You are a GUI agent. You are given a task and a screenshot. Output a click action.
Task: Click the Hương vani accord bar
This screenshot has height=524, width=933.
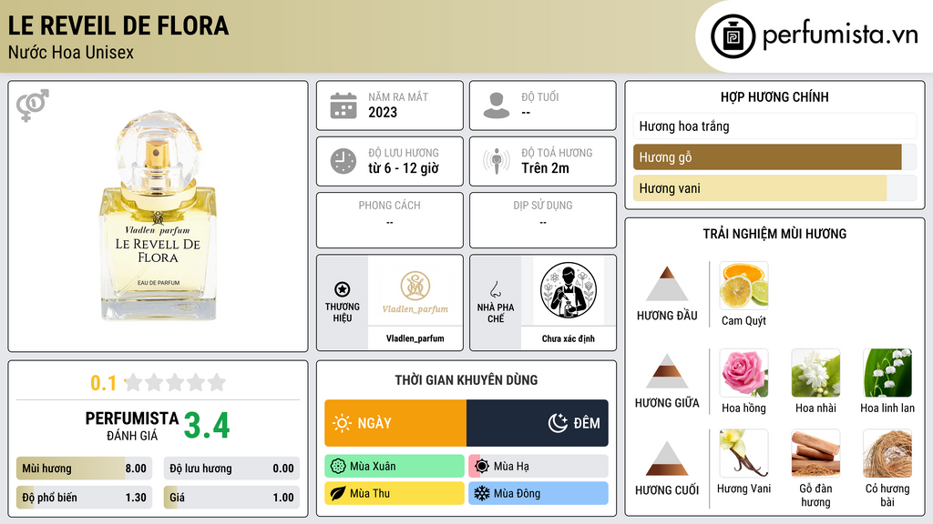tap(774, 188)
